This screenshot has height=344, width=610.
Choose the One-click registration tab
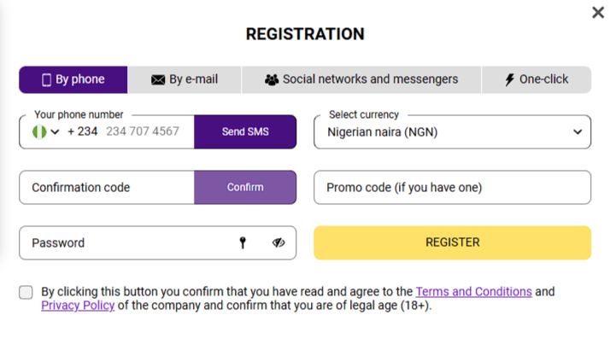click(536, 79)
